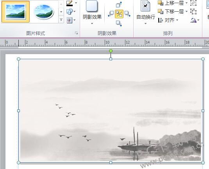Screen dimensions: 209x169
Task: Nudge shadow left icon
Action: 111,14
